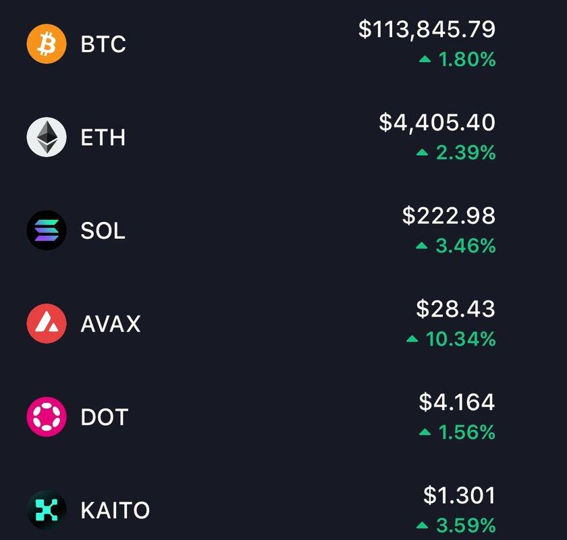Choose the DOT ticker label

click(x=105, y=417)
